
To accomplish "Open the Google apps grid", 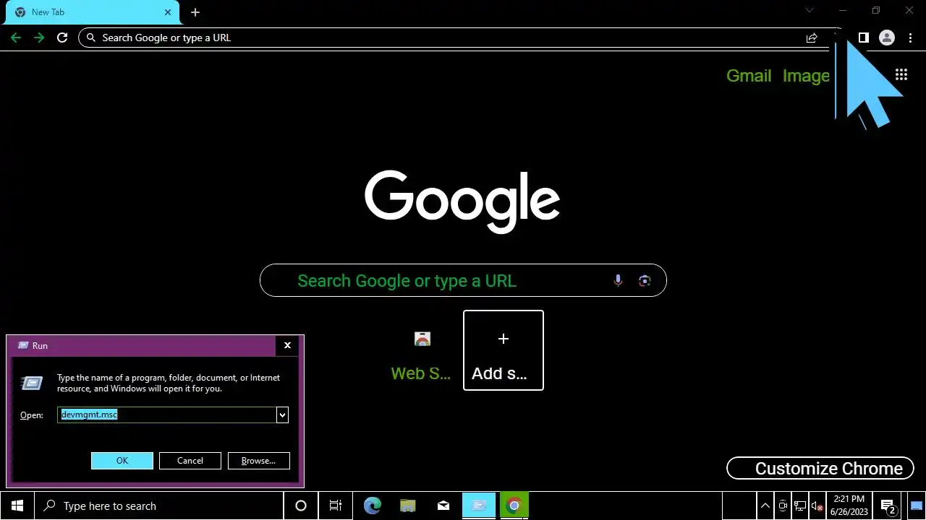I will pyautogui.click(x=901, y=74).
